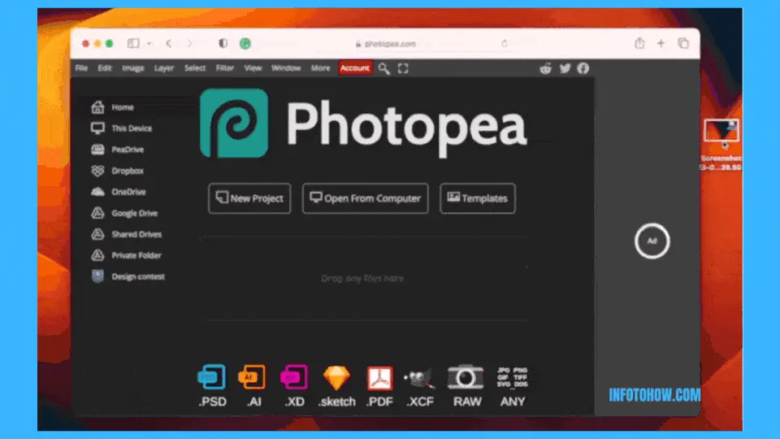The image size is (780, 439).
Task: Open the Home sidebar entry
Action: coord(113,107)
